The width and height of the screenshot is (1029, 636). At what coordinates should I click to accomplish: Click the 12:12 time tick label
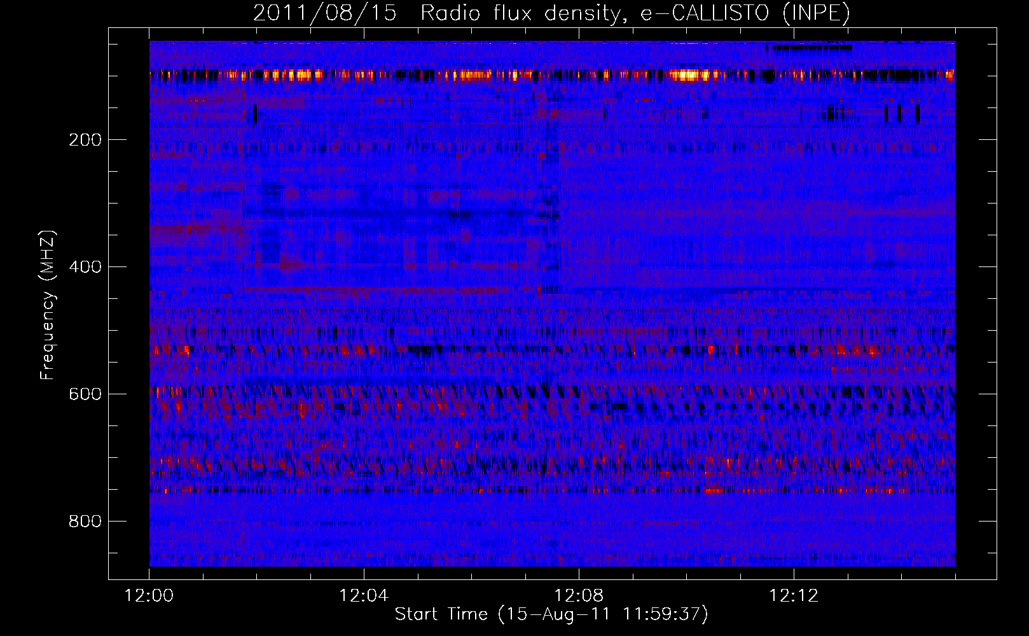[794, 596]
